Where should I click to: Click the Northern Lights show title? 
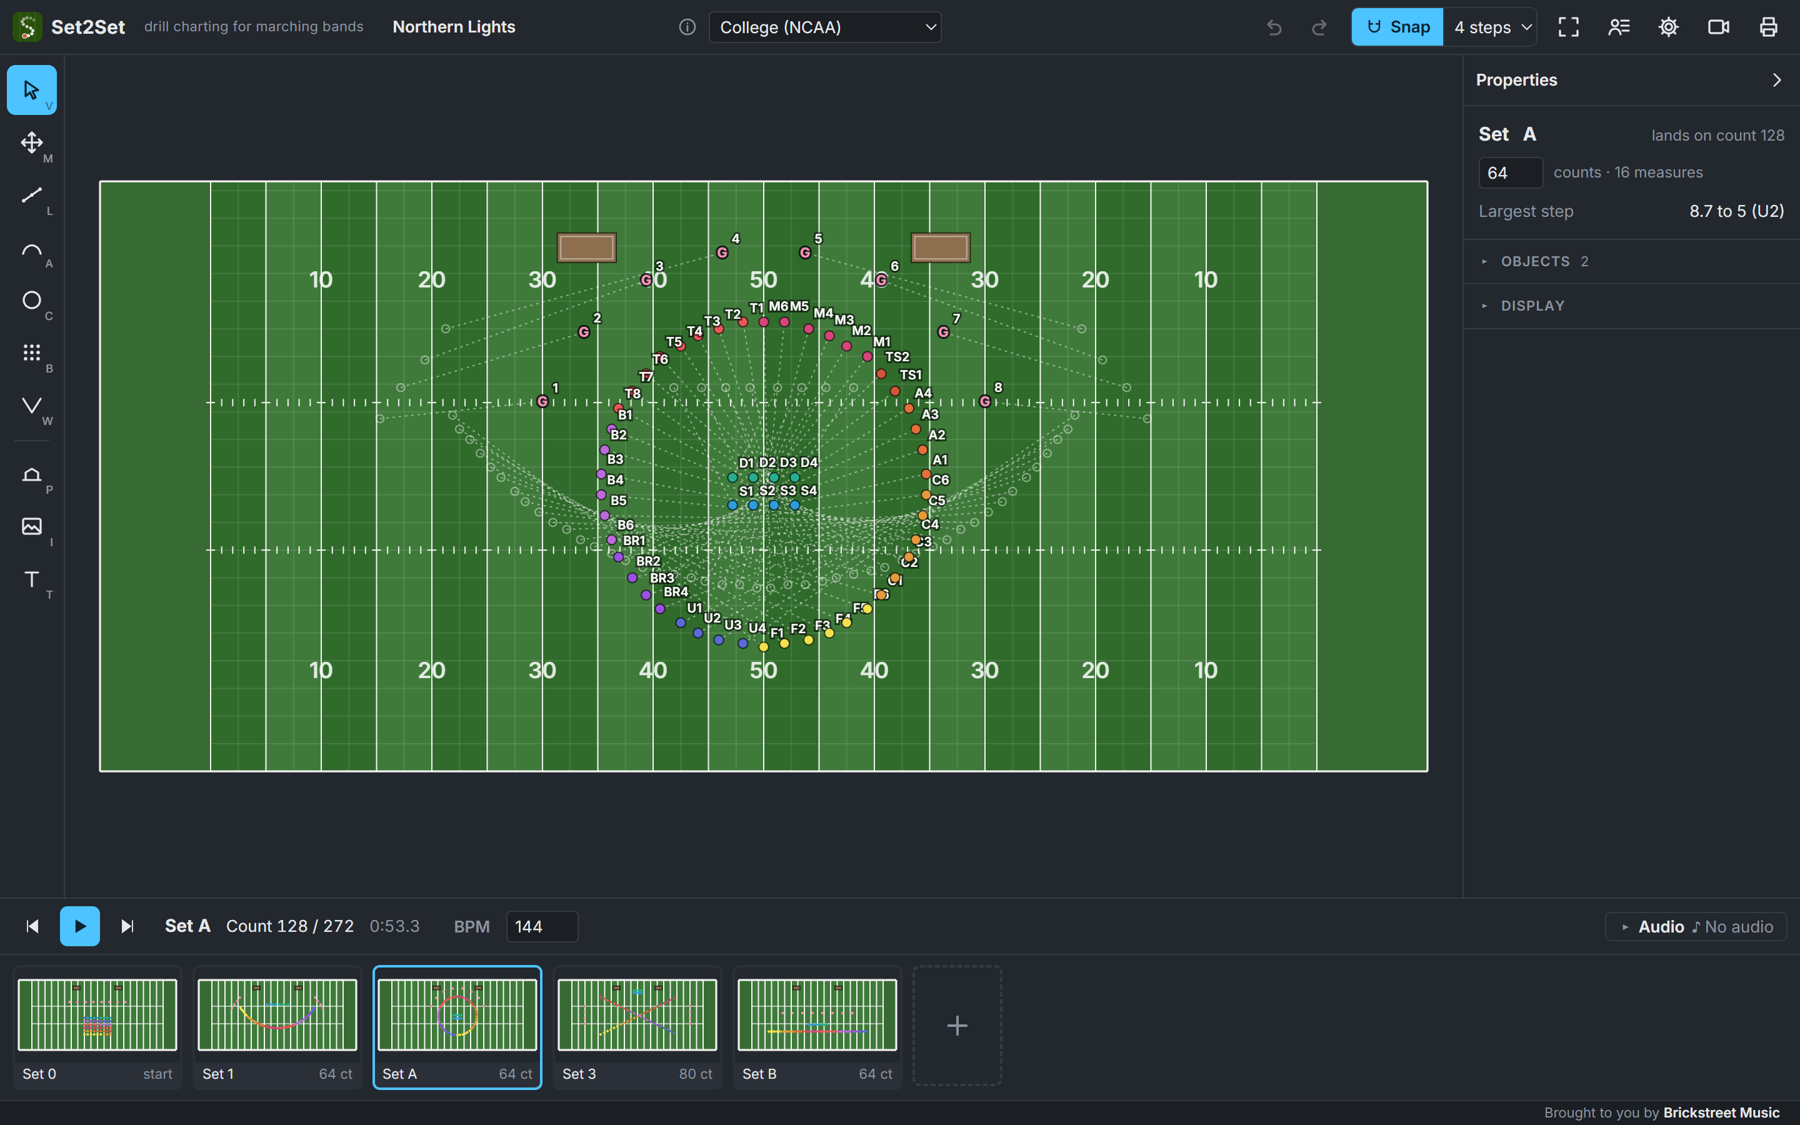point(454,27)
